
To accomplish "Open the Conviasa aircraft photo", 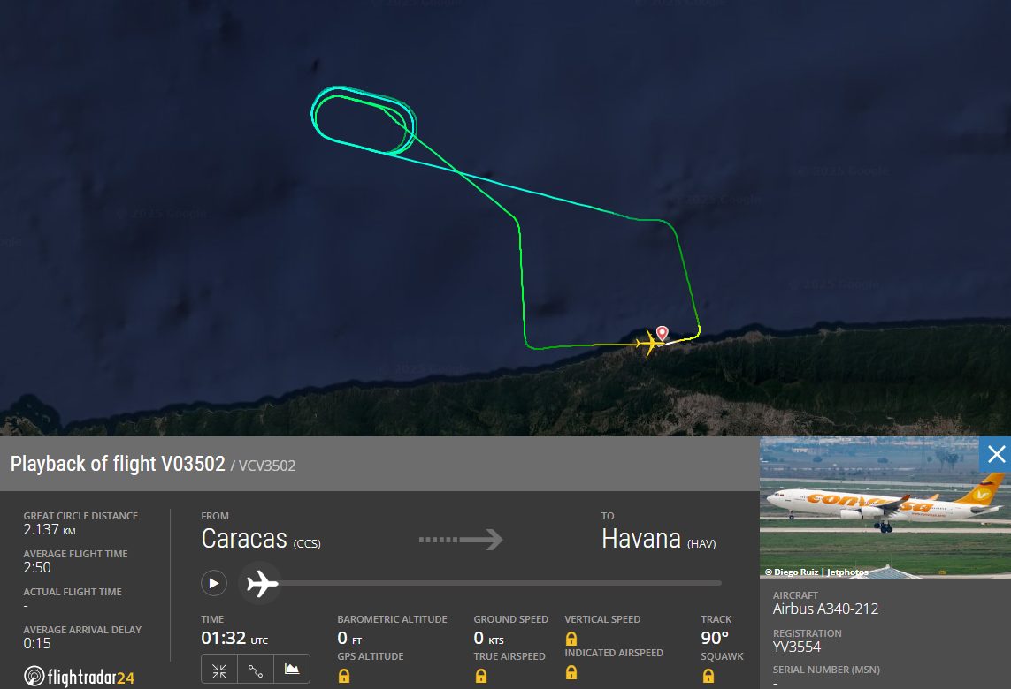I will [x=884, y=508].
